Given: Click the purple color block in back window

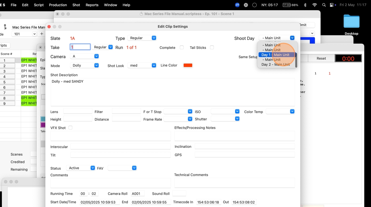Looking at the screenshot, I should [43, 125].
